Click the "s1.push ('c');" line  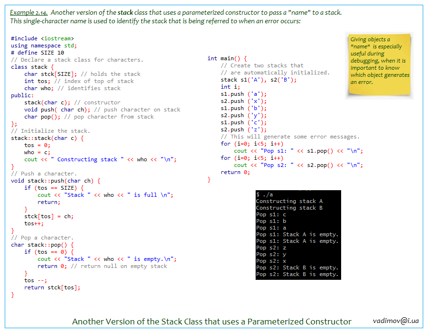[x=243, y=122]
